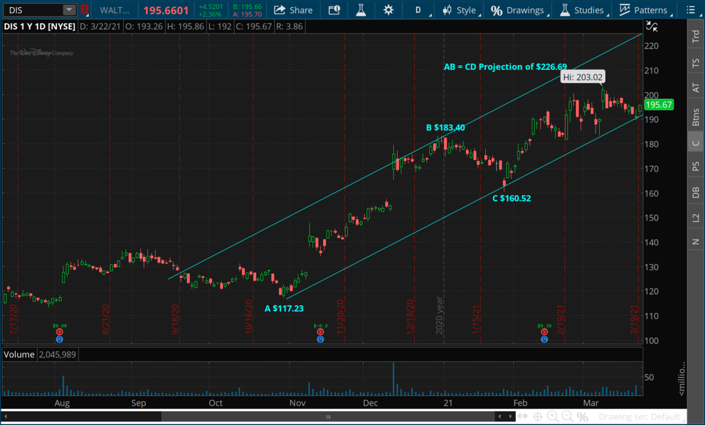
Task: Click the scroll right arrow button
Action: (x=510, y=417)
